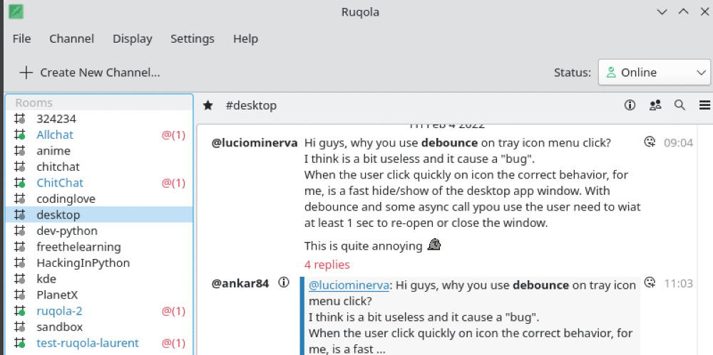The height and width of the screenshot is (355, 713).
Task: Add reaction to ankar84's 11:03 message
Action: pyautogui.click(x=650, y=282)
